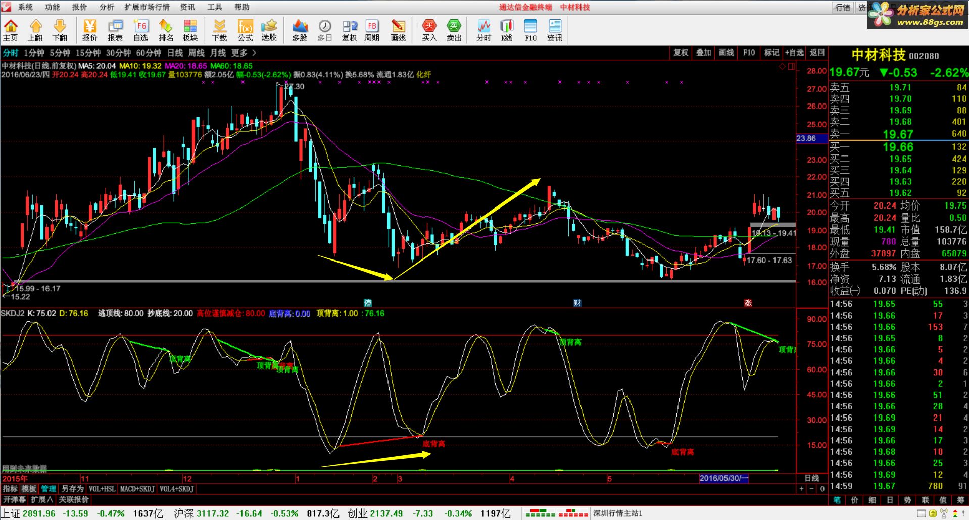
Task: Open the 分析 menu
Action: point(107,7)
